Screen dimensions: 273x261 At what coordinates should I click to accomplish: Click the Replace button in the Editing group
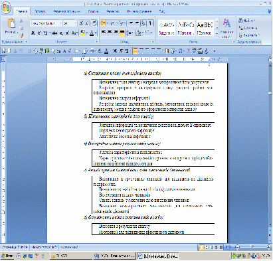click(248, 28)
